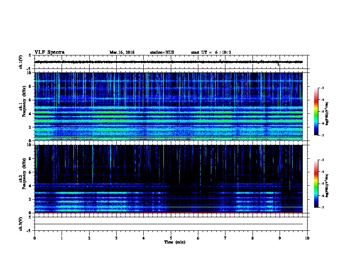This screenshot has width=346, height=267.
Task: Click time axis tick label "1"
Action: (62, 238)
